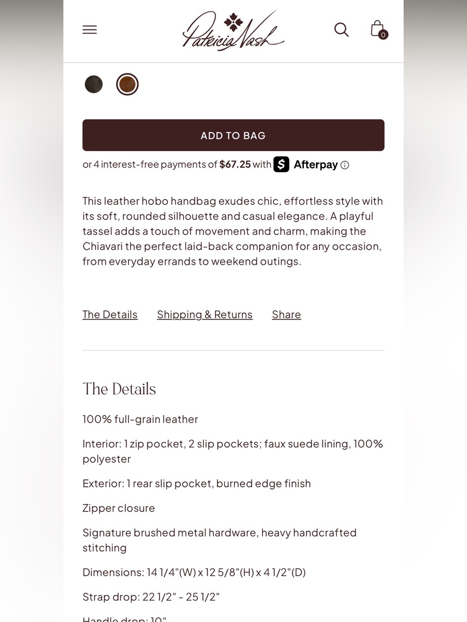Click the search magnifier icon
The image size is (467, 622).
pos(341,30)
